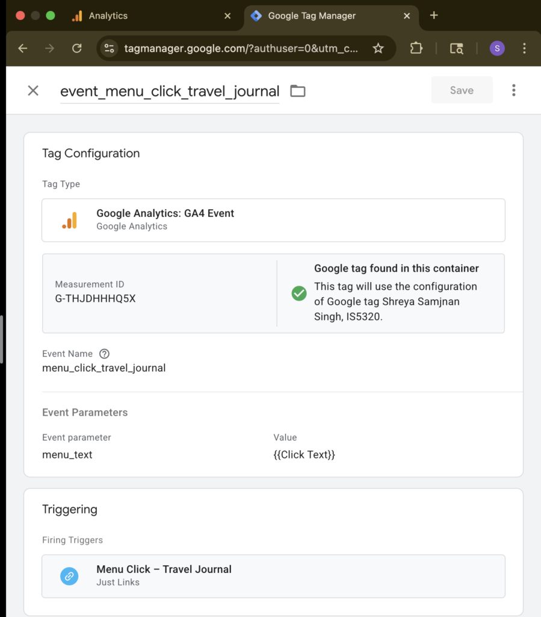The height and width of the screenshot is (617, 541).
Task: Open the purple S profile avatar
Action: click(497, 48)
